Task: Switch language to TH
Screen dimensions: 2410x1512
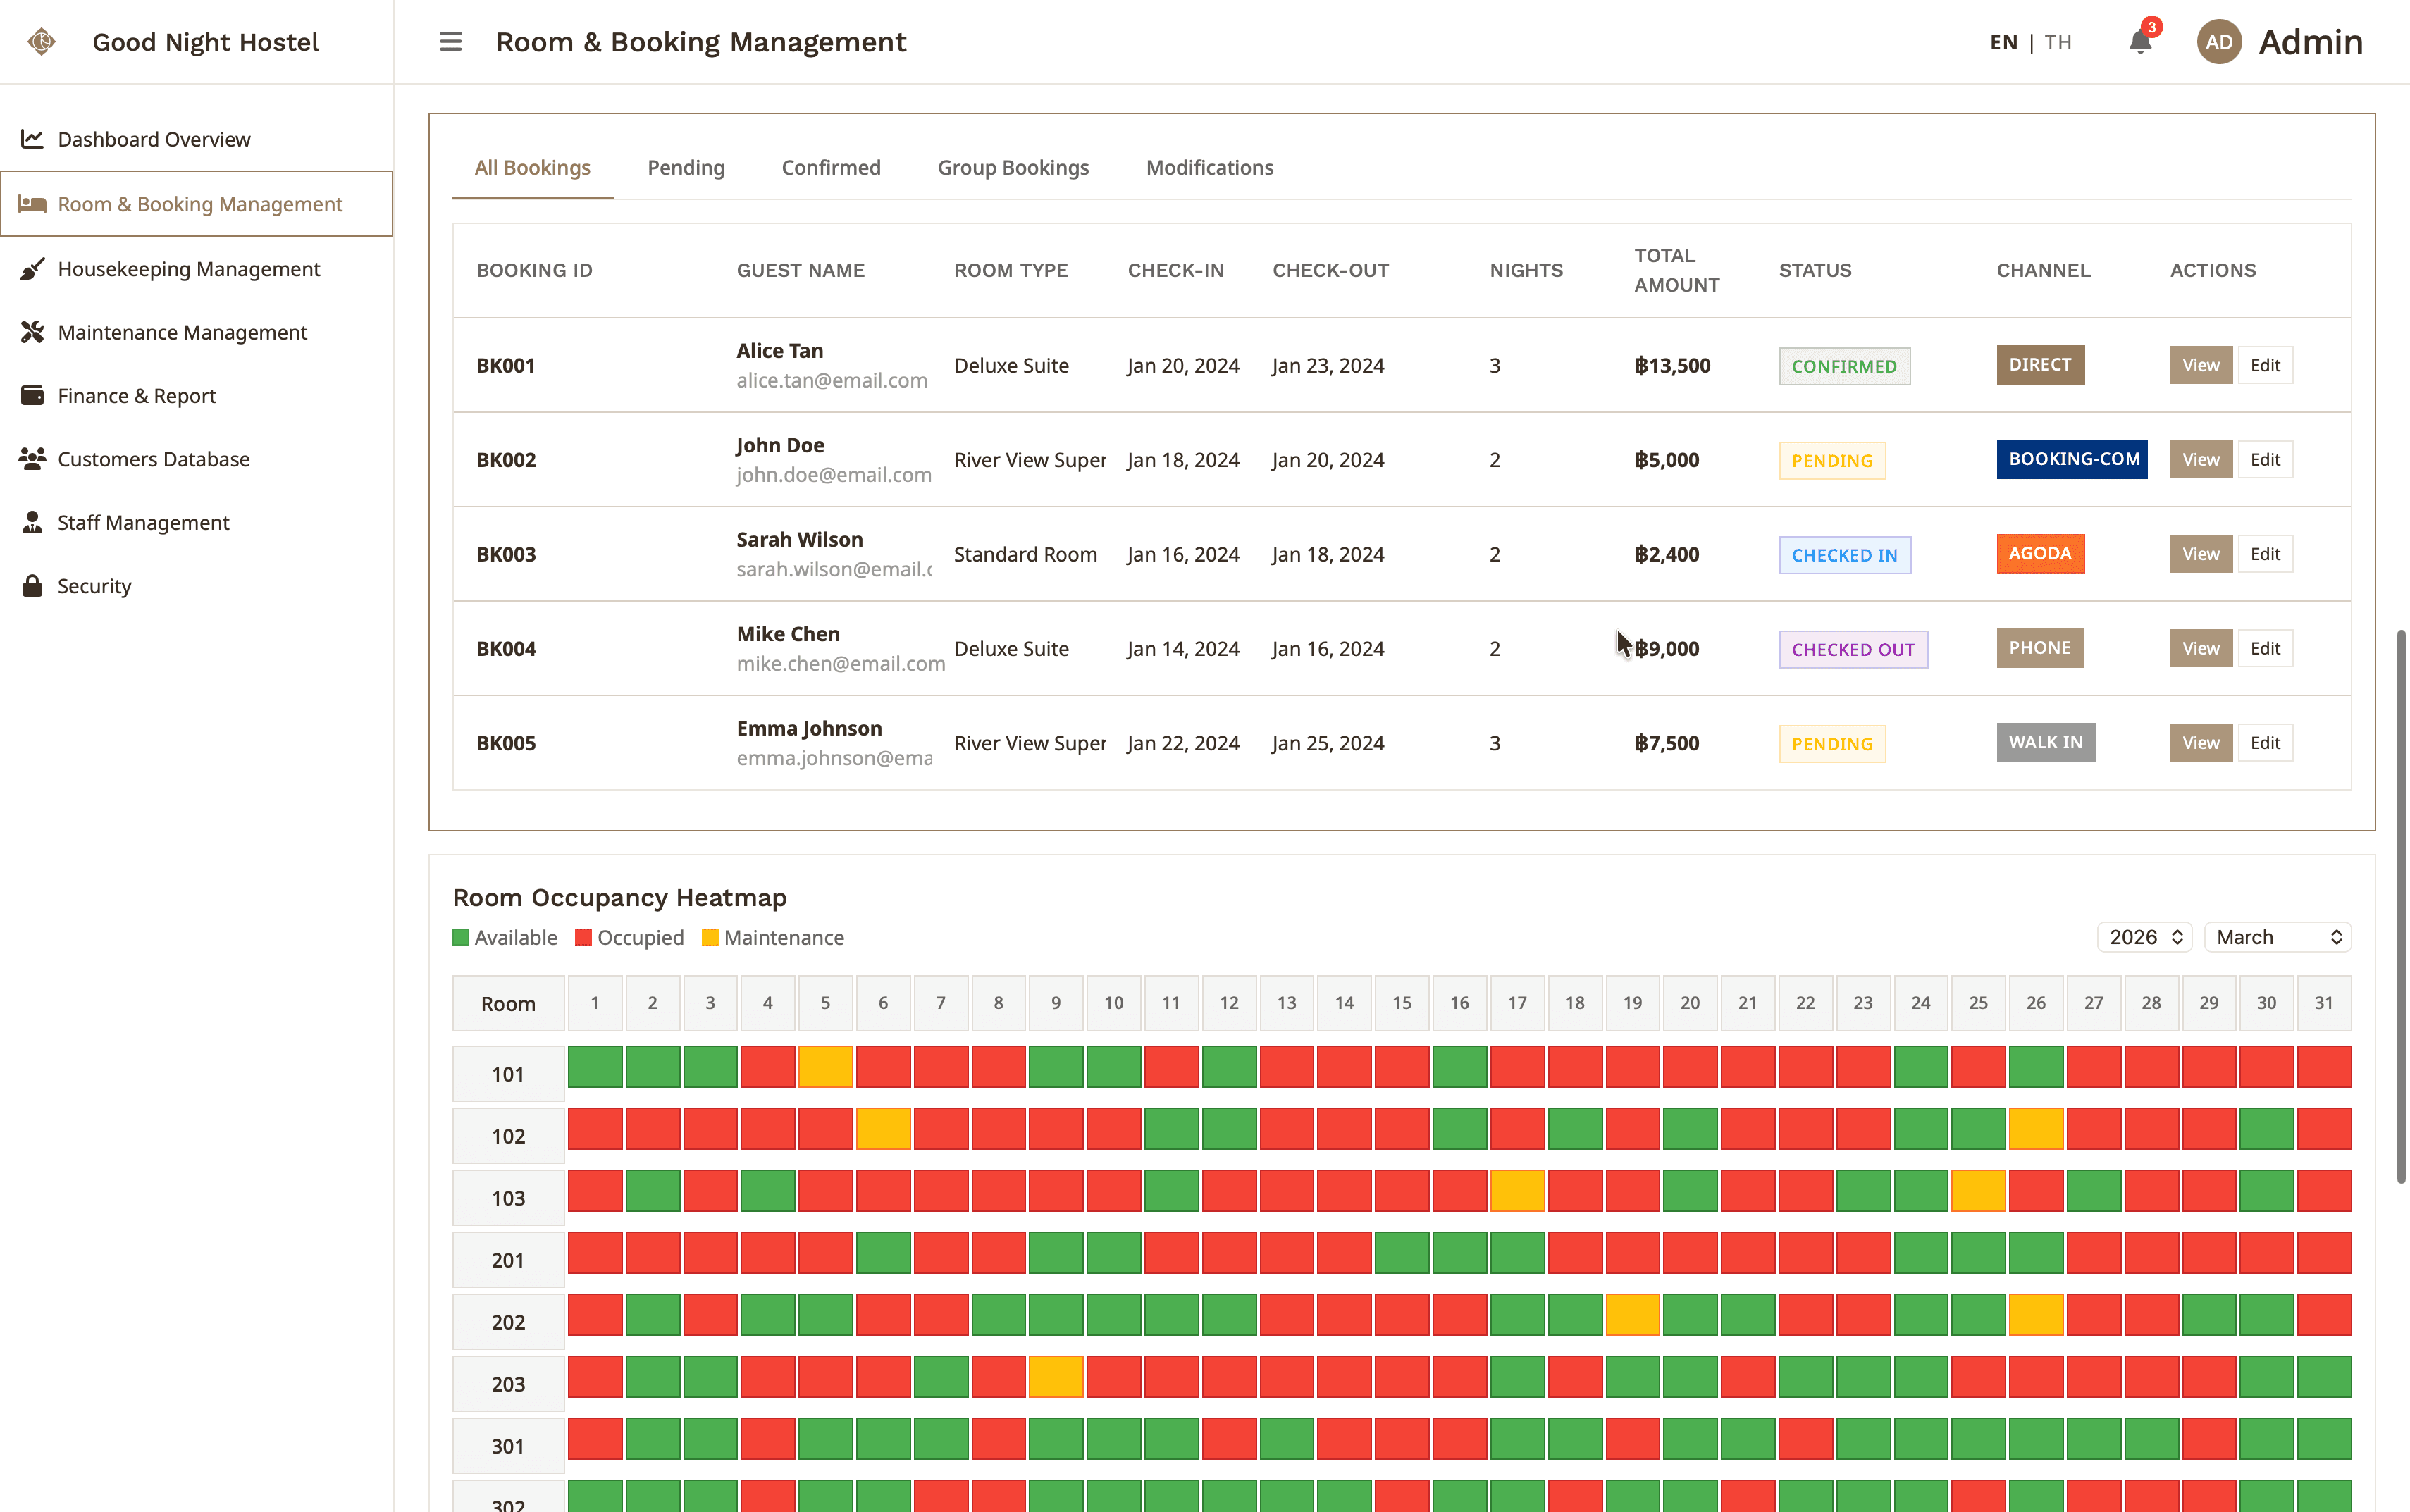Action: [x=2058, y=42]
